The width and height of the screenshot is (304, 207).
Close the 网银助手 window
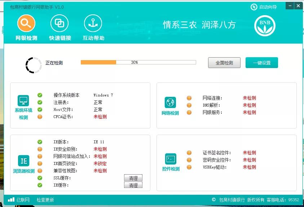pyautogui.click(x=298, y=6)
